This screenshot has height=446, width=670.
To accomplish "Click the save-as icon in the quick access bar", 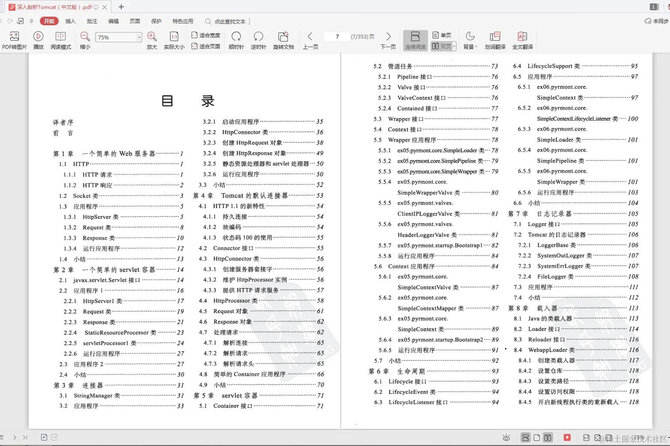I will tap(21, 21).
